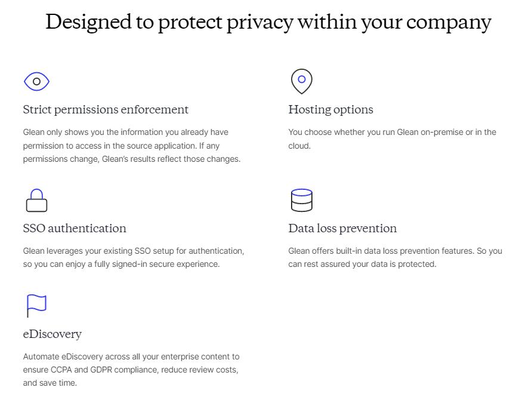Click the word 'company' in the title
526x406 pixels.
[448, 23]
